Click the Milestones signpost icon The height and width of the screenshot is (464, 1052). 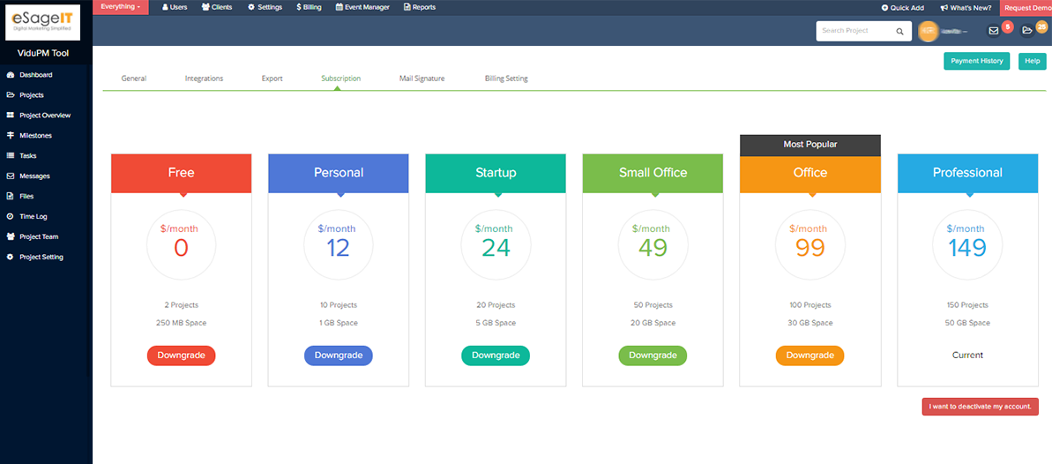[x=10, y=136]
